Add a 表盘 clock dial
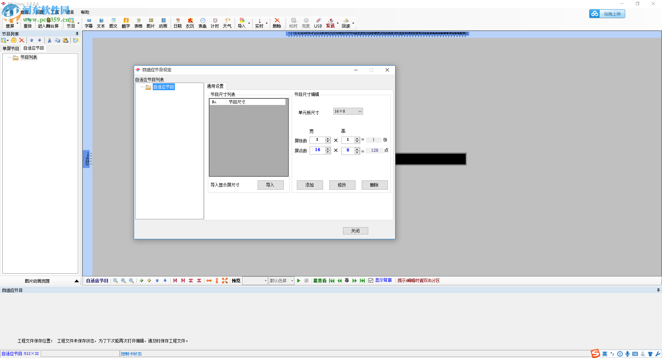Screen dimensions: 662x358 pyautogui.click(x=202, y=23)
